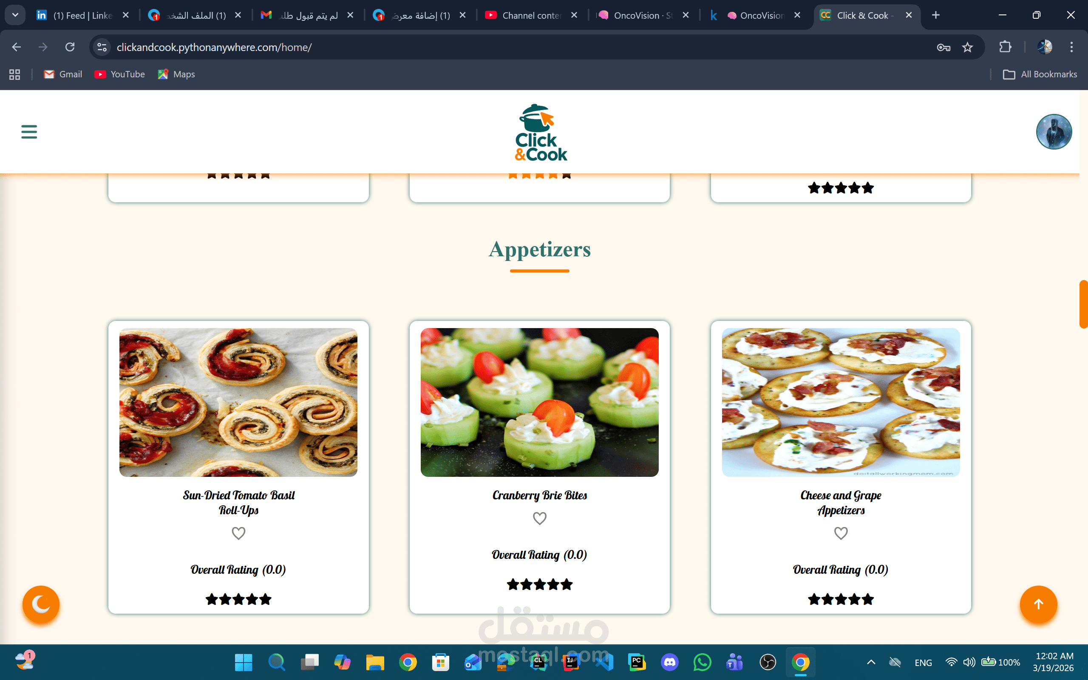
Task: Bookmark this page with star icon
Action: tap(967, 47)
